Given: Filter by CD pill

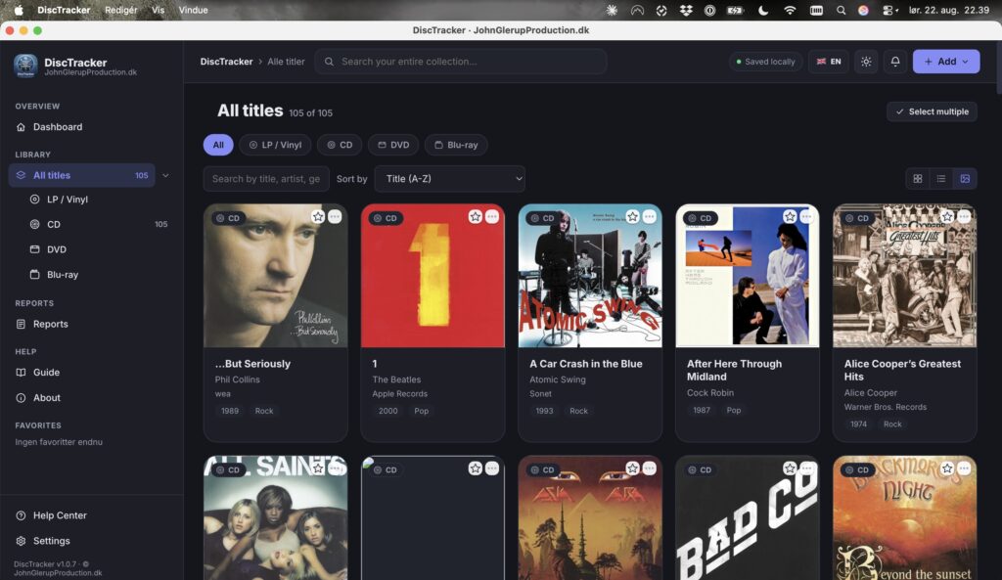Looking at the screenshot, I should tap(340, 145).
